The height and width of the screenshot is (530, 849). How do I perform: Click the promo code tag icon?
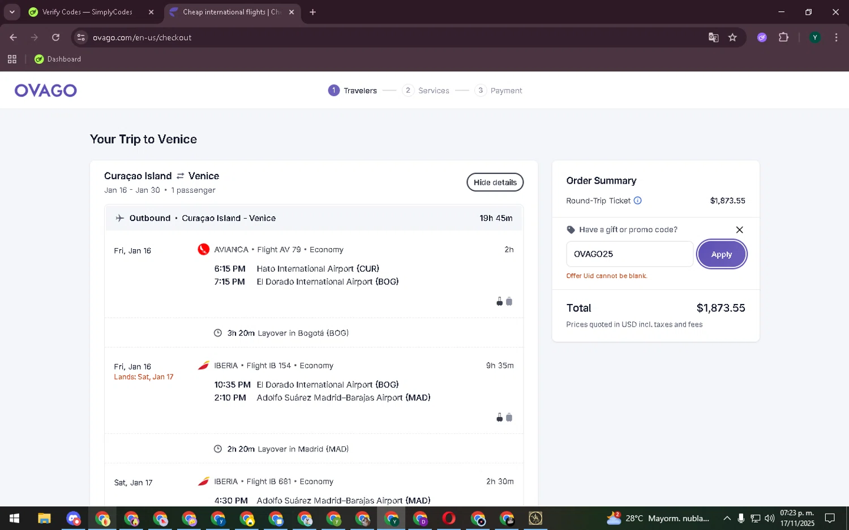[571, 230]
